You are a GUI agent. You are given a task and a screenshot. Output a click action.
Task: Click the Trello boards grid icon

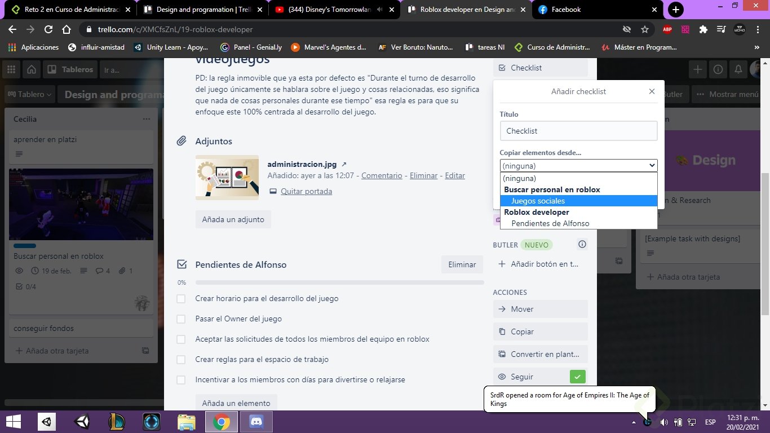point(11,69)
